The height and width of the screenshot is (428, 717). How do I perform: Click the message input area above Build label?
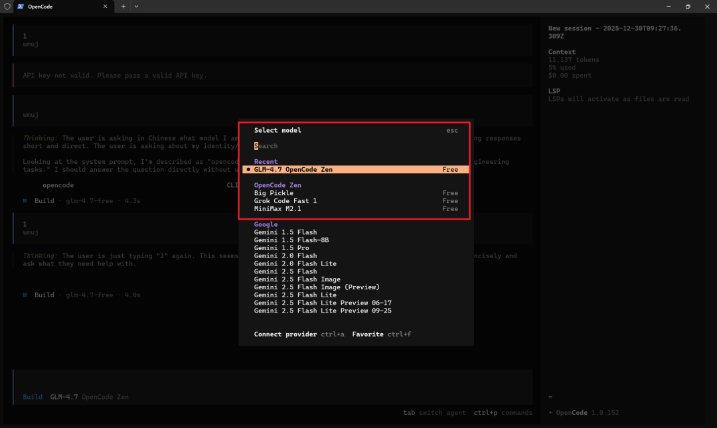pyautogui.click(x=273, y=380)
